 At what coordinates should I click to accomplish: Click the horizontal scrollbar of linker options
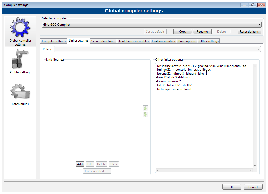pos(204,170)
